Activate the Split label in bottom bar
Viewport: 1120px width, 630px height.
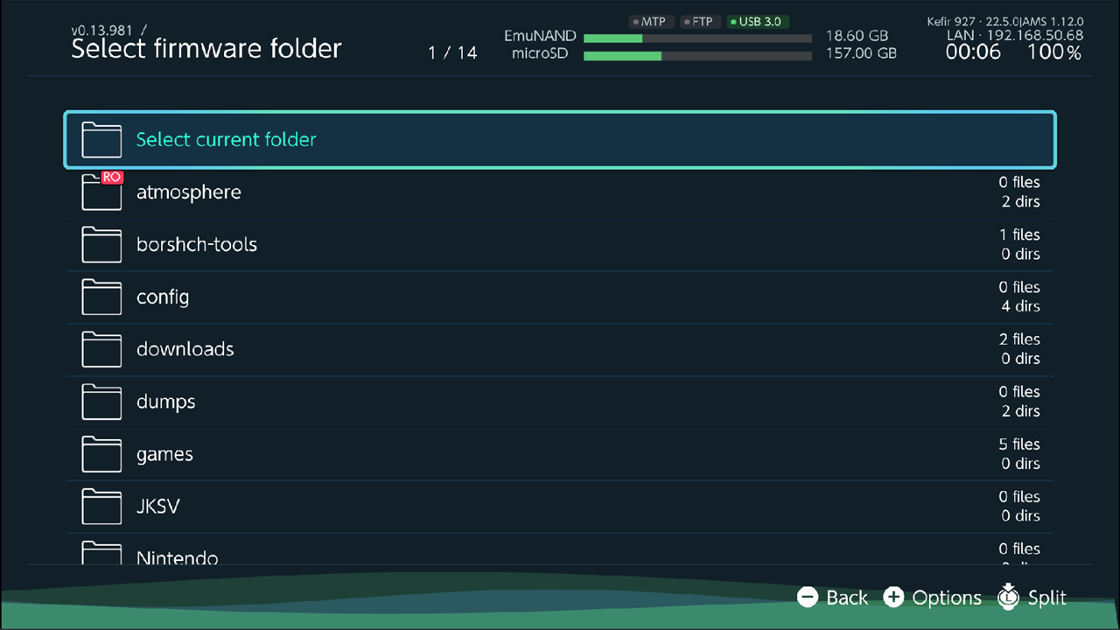(x=1047, y=598)
